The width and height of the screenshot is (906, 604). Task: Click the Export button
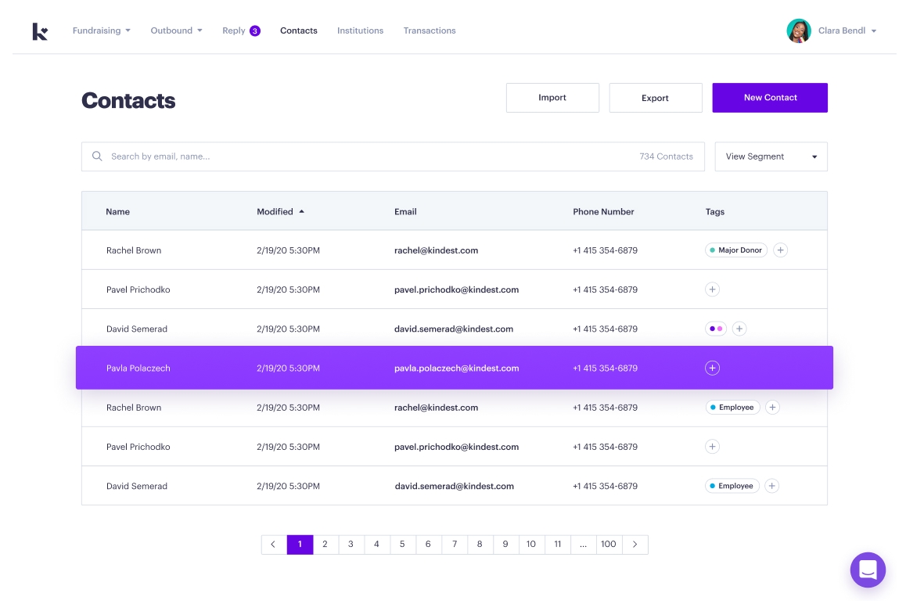click(x=655, y=98)
